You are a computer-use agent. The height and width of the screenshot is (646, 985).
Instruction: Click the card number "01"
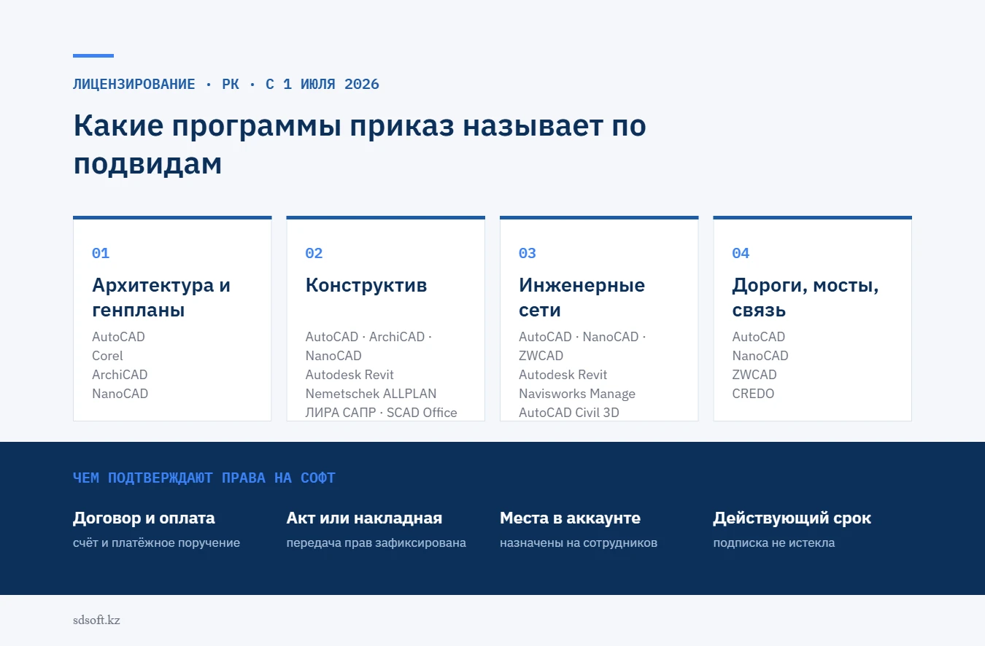click(101, 253)
